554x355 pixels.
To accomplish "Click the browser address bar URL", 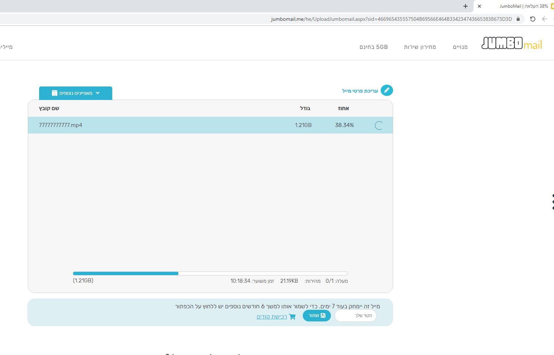I will [391, 19].
